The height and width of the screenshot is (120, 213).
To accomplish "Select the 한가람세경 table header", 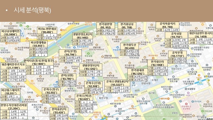I will click(x=137, y=72).
